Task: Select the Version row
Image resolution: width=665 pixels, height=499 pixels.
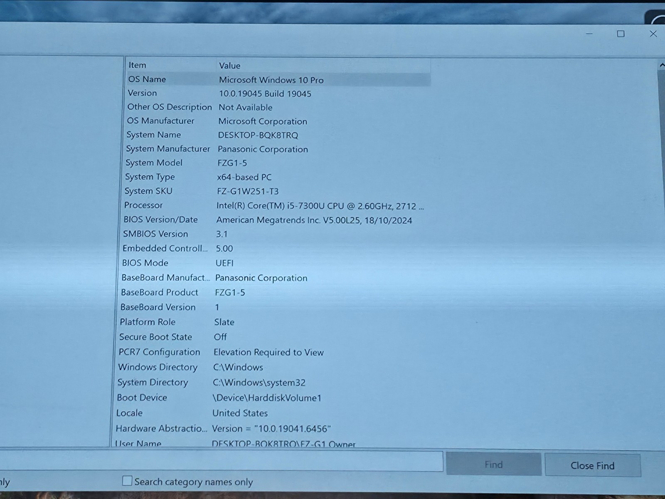Action: [x=278, y=93]
